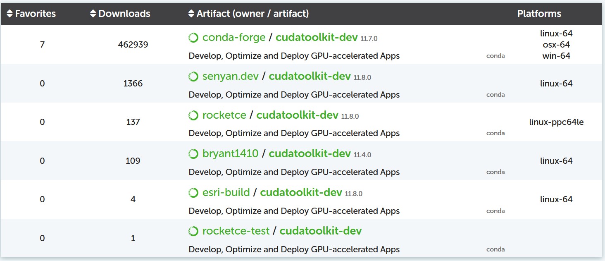Go to the rocketce-test owner page
Viewport: 605px width, 261px height.
click(236, 231)
